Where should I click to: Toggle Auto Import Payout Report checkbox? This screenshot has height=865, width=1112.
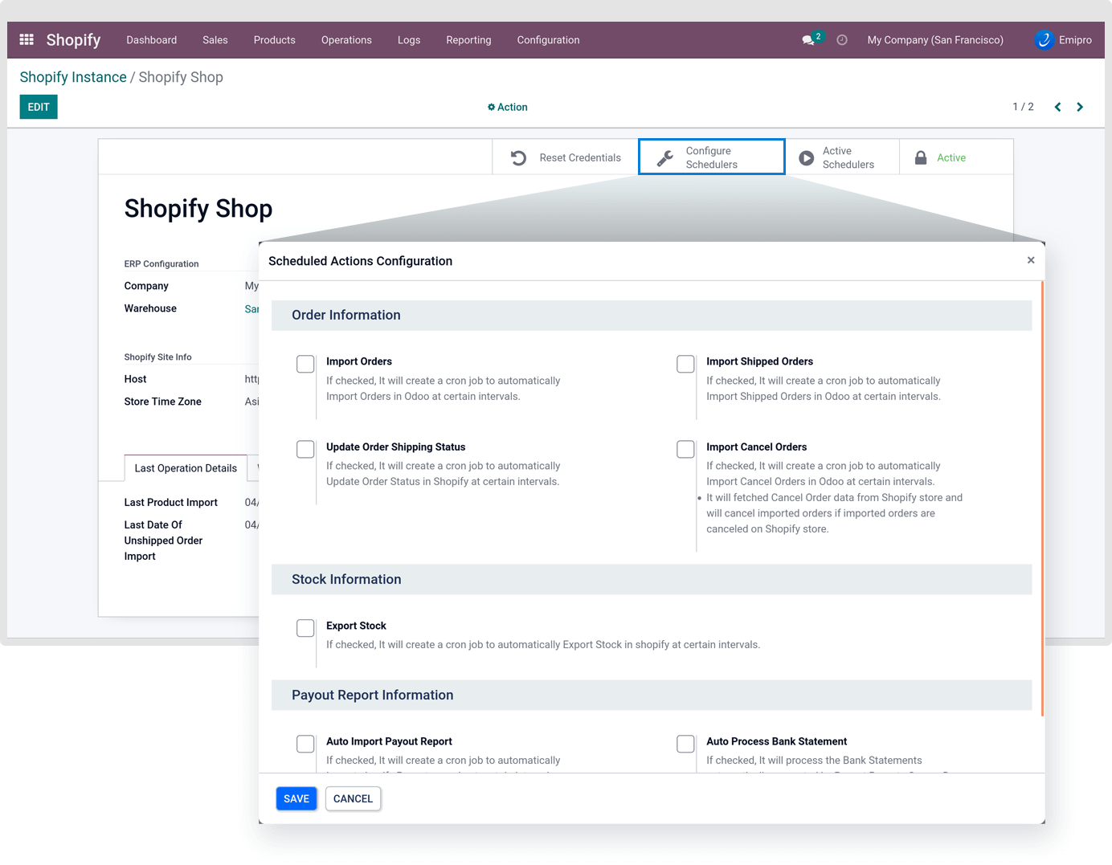pyautogui.click(x=305, y=744)
